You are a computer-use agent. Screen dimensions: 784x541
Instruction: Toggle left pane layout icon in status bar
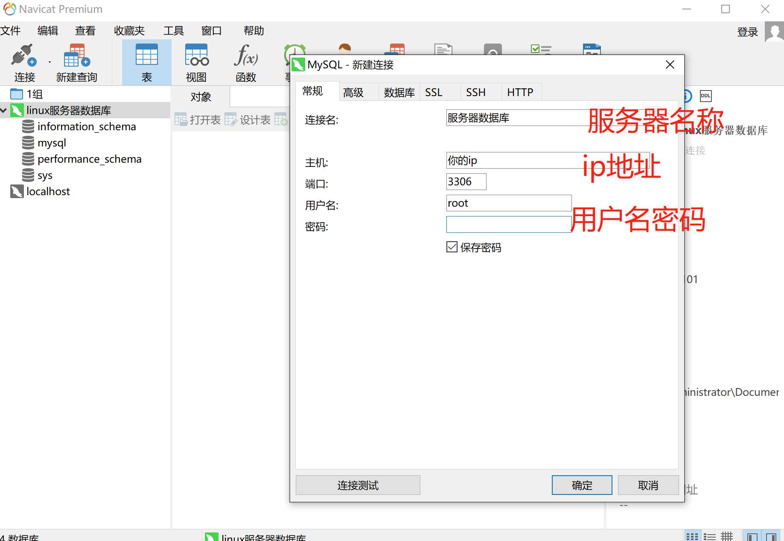pyautogui.click(x=752, y=536)
